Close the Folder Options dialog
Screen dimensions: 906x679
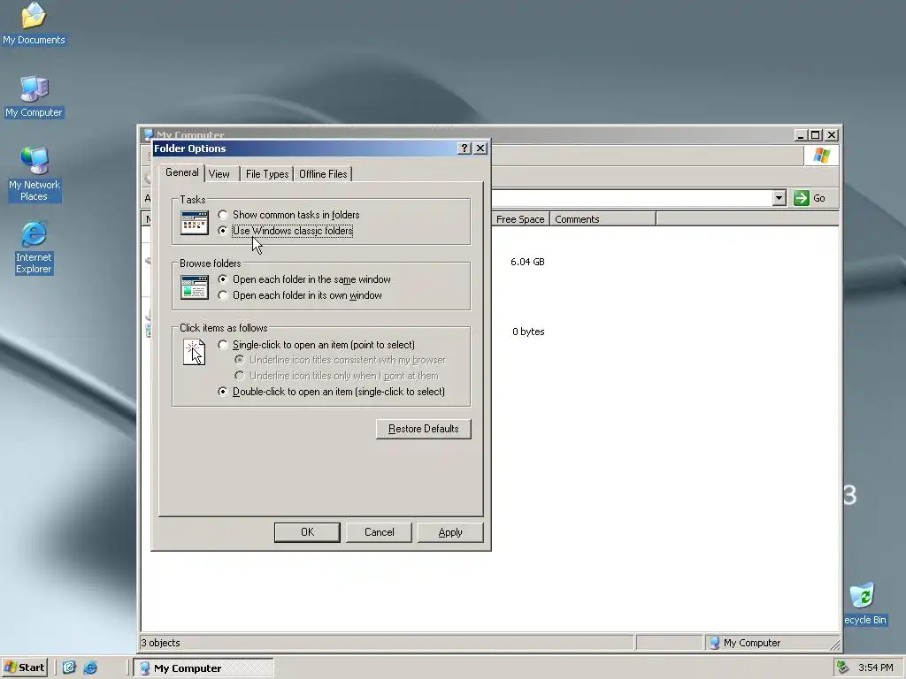pos(480,149)
